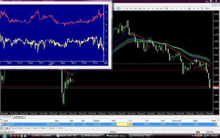Draw a horizontal line tool
Viewport: 220px width, 138px height.
pyautogui.click(x=181, y=8)
